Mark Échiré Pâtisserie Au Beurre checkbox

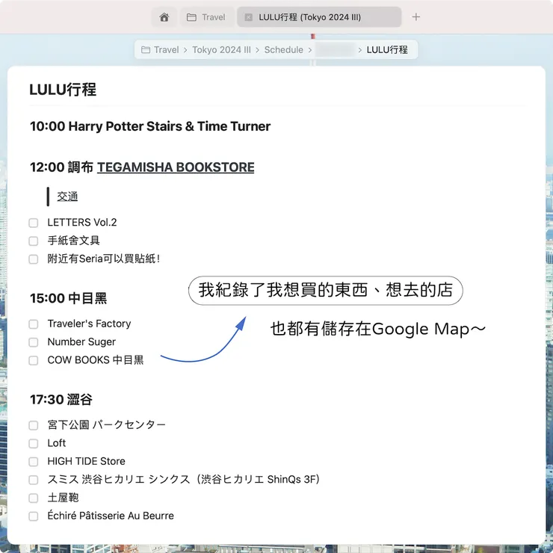pyautogui.click(x=34, y=516)
